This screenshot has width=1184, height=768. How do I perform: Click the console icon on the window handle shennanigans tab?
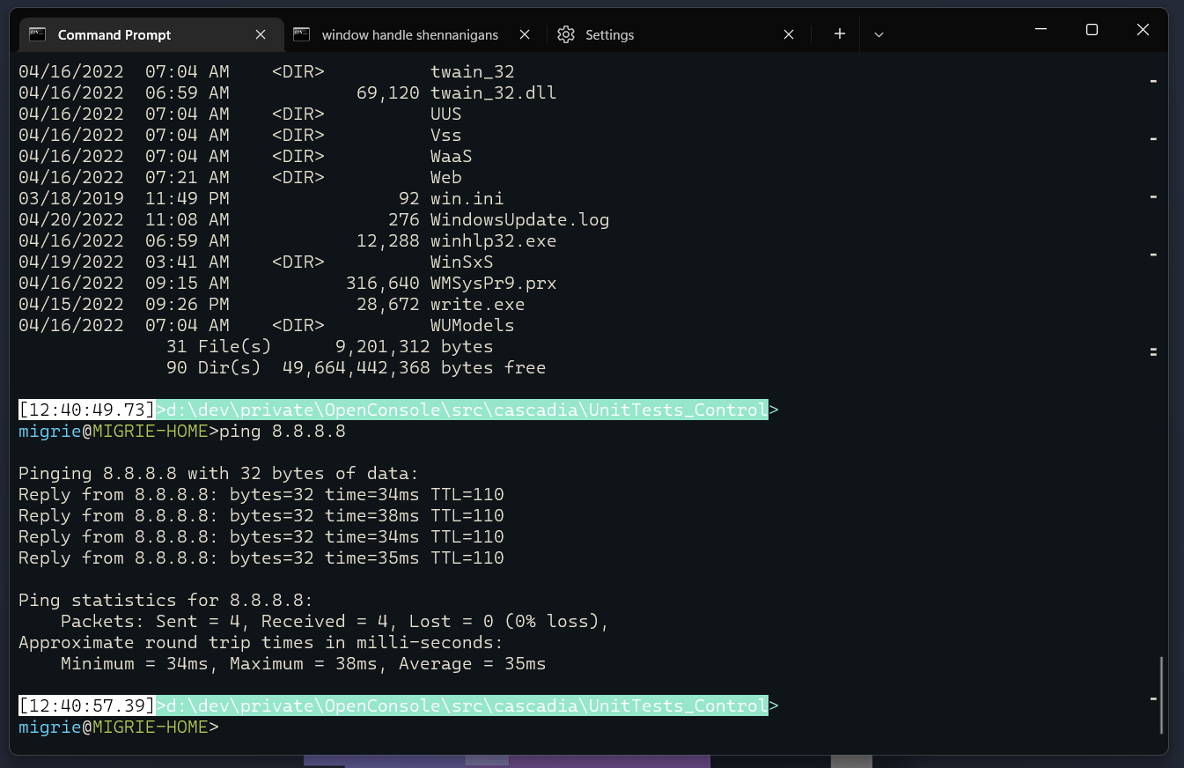302,34
